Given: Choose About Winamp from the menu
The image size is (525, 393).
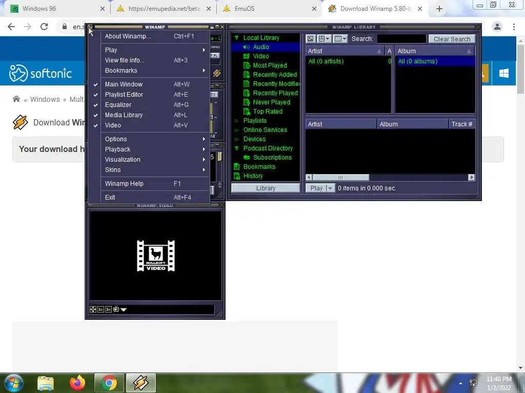Looking at the screenshot, I should (149, 36).
